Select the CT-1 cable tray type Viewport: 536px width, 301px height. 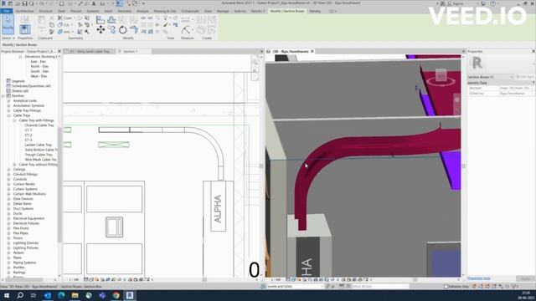[28, 130]
